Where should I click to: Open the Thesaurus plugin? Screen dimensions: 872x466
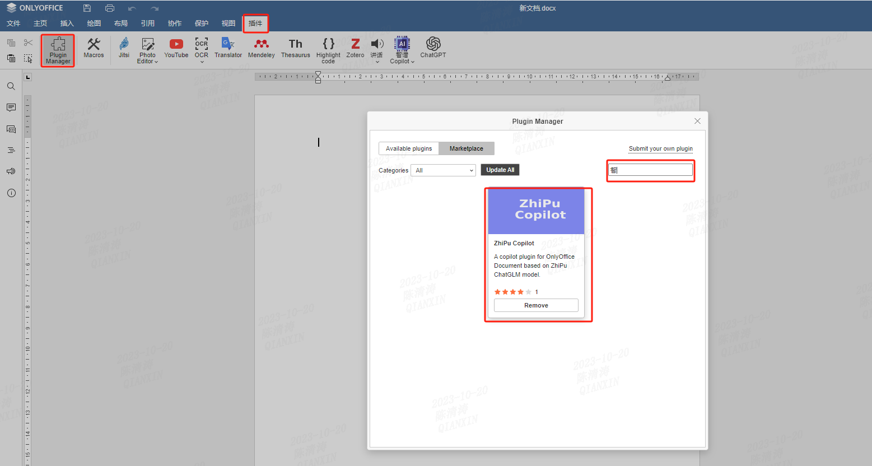295,48
